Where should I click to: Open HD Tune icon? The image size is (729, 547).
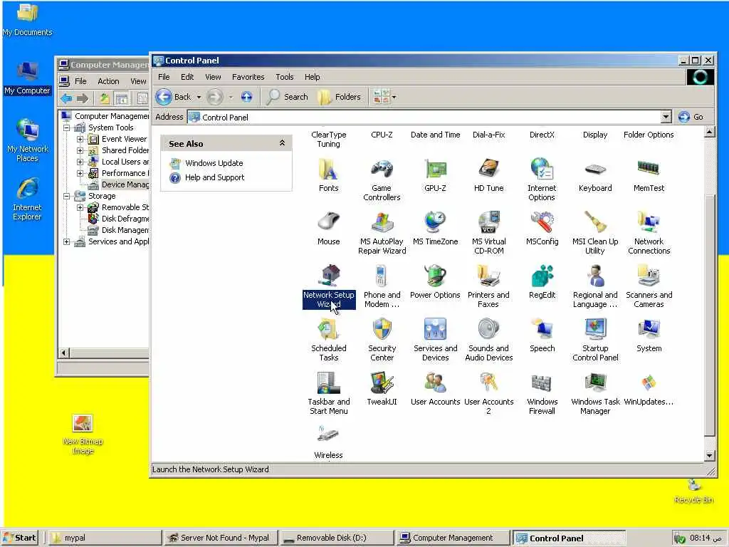(488, 170)
